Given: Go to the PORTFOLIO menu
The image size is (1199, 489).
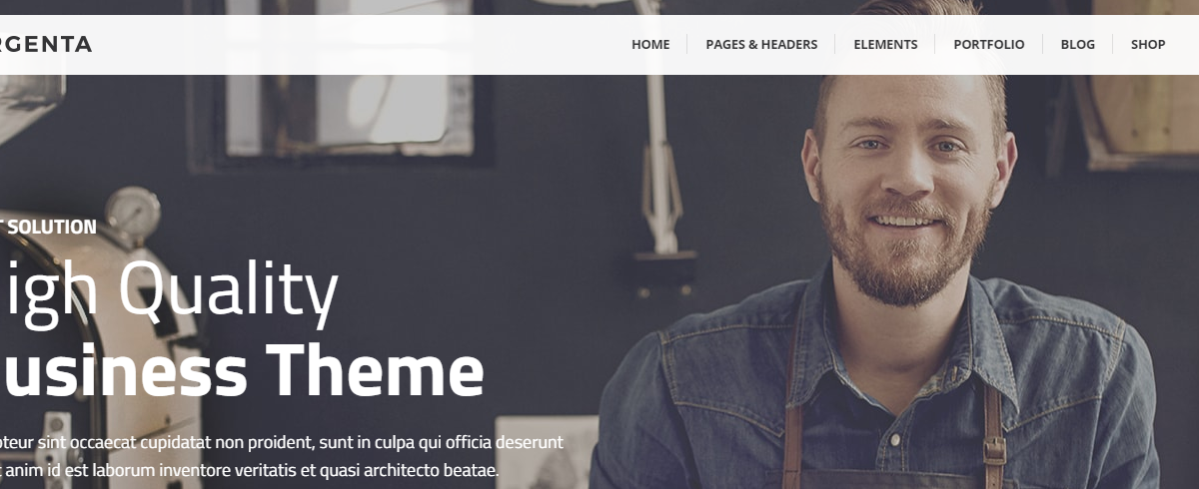Looking at the screenshot, I should pos(989,45).
